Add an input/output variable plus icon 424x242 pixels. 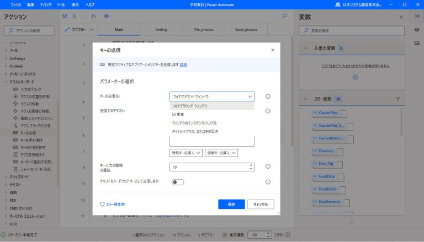356,77
